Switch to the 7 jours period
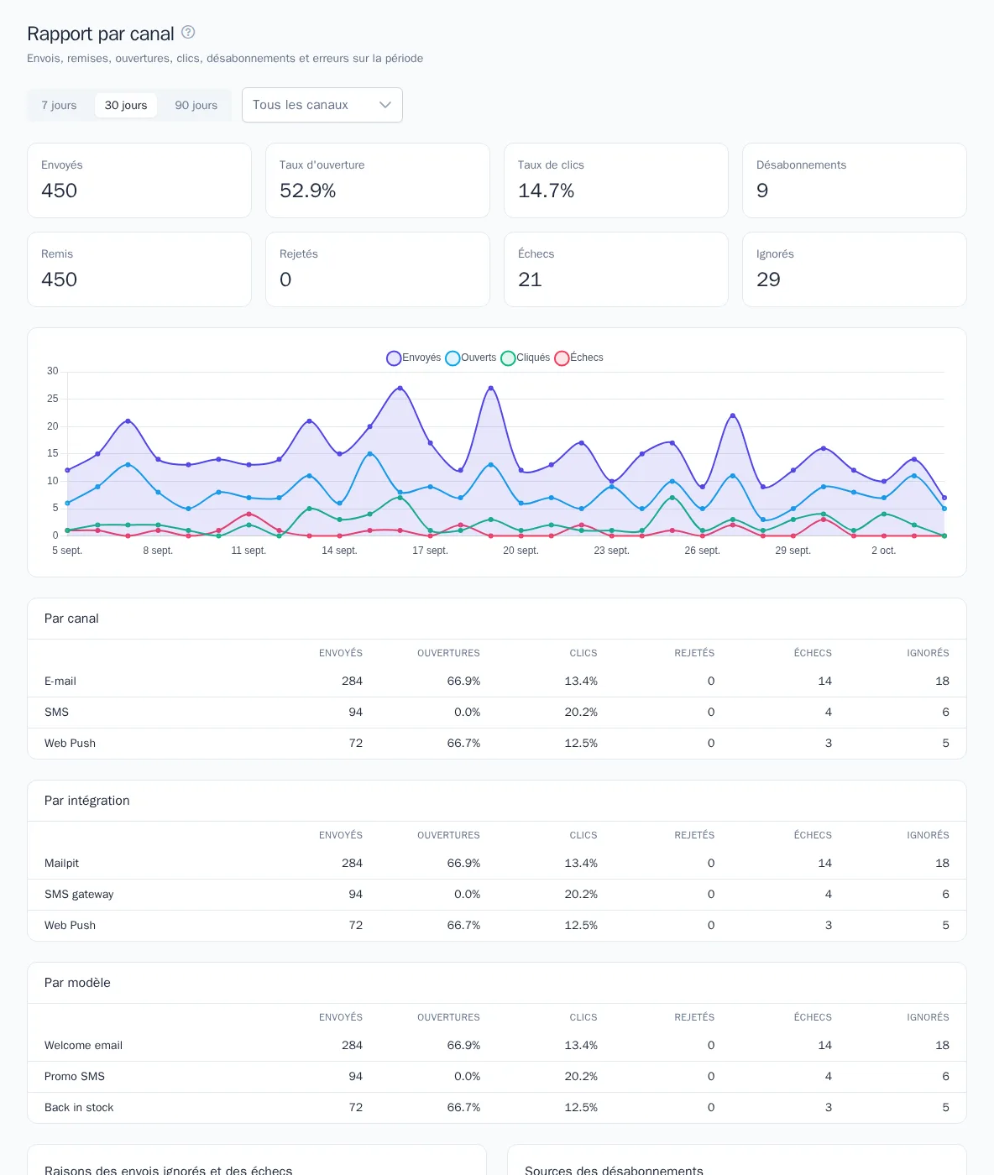 tap(59, 105)
